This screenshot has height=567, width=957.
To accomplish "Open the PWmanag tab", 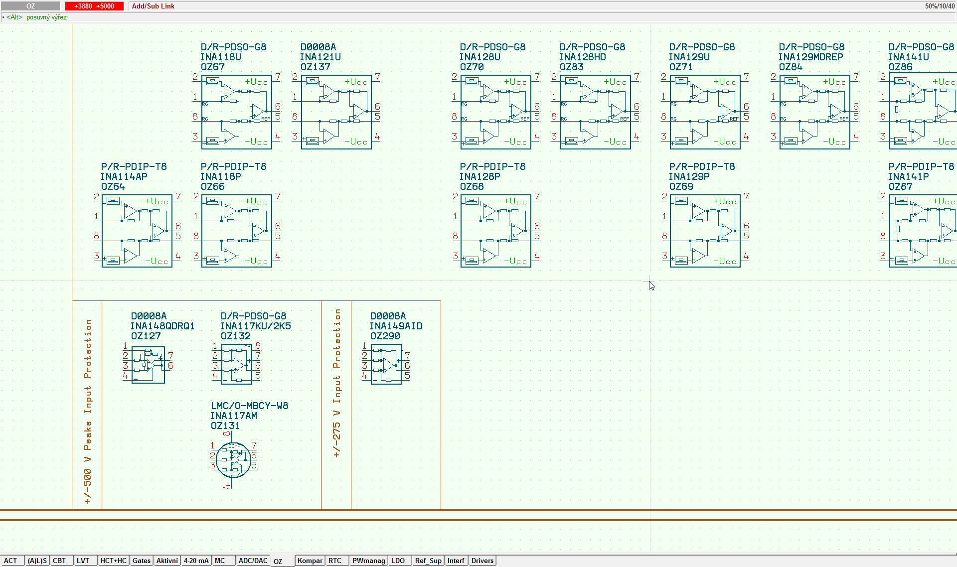I will pyautogui.click(x=369, y=561).
